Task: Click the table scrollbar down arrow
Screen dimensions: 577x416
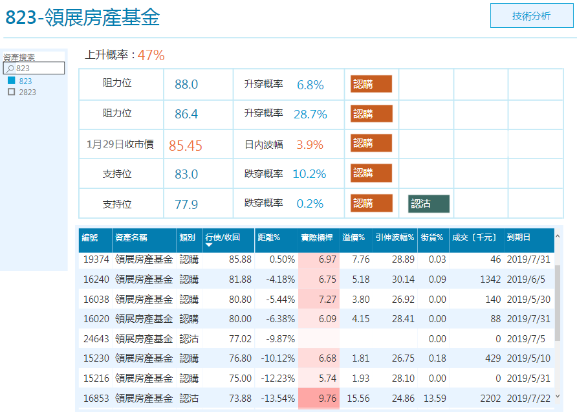Action: (558, 396)
